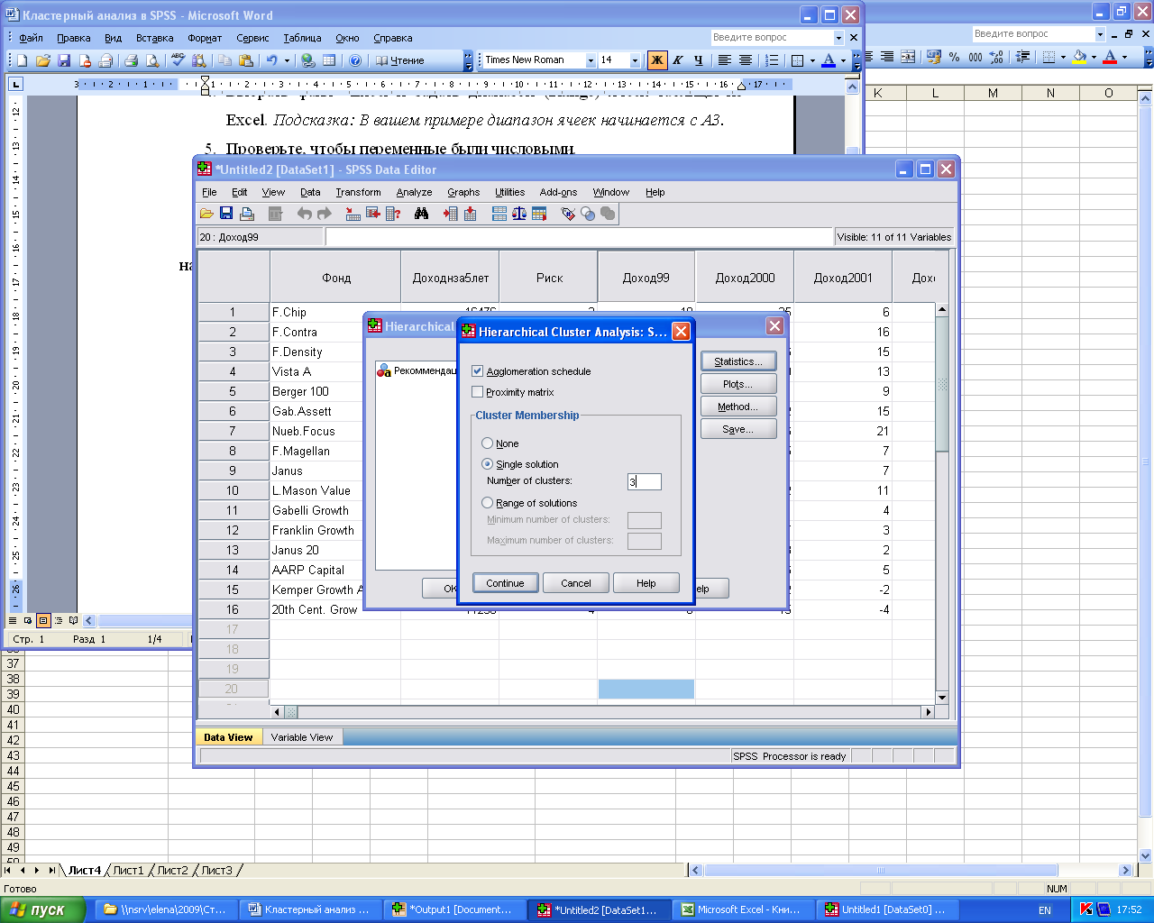Click the Plots... button

[738, 384]
